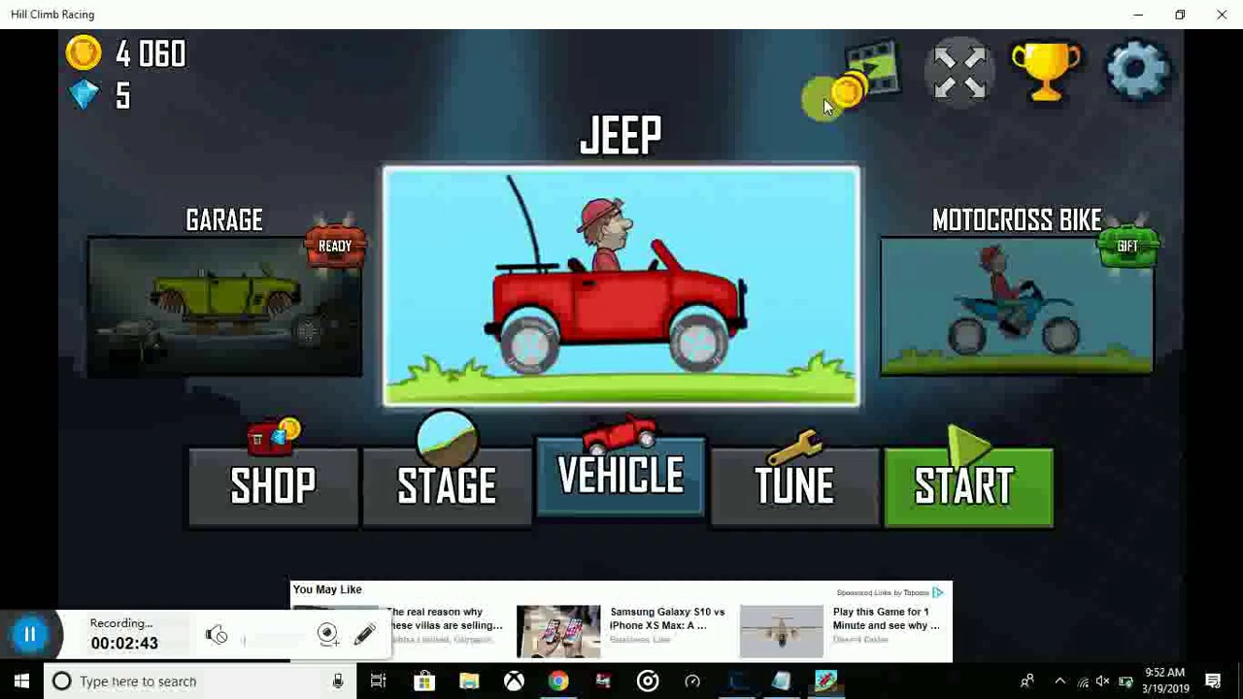Tap the READY chest badge on Garage
The width and height of the screenshot is (1243, 699).
click(335, 243)
